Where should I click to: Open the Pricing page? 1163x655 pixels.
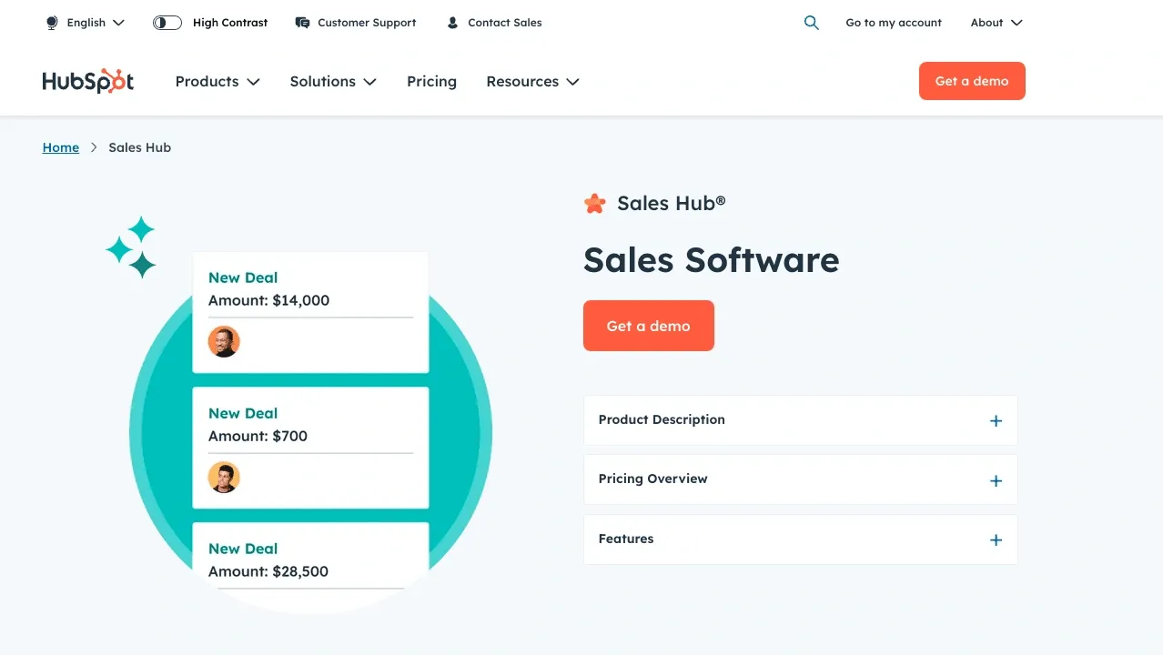point(431,81)
